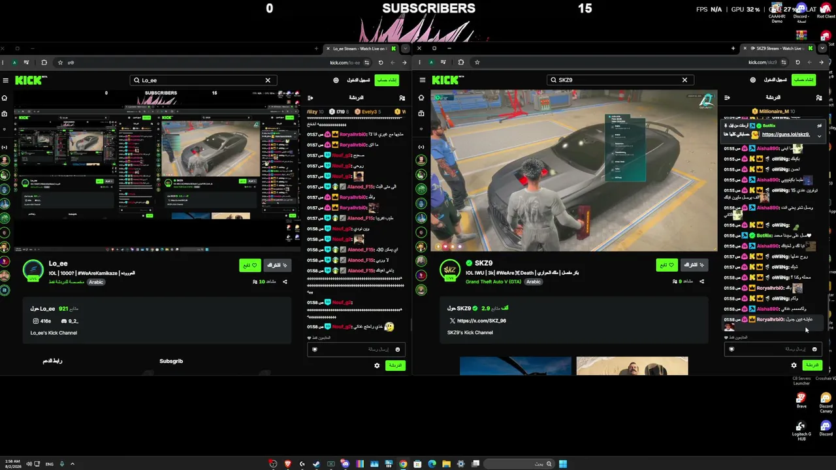This screenshot has width=836, height=470.
Task: Reload the Lo_ee page
Action: (x=381, y=63)
